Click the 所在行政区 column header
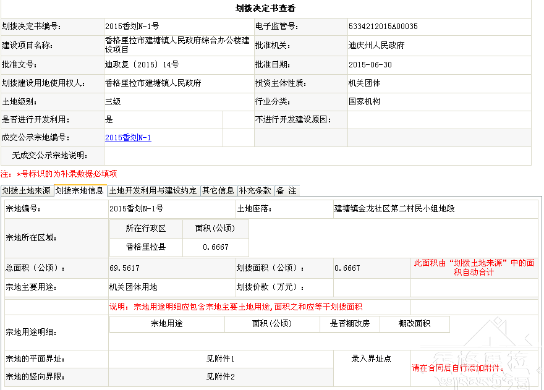The height and width of the screenshot is (390, 544). (146, 228)
